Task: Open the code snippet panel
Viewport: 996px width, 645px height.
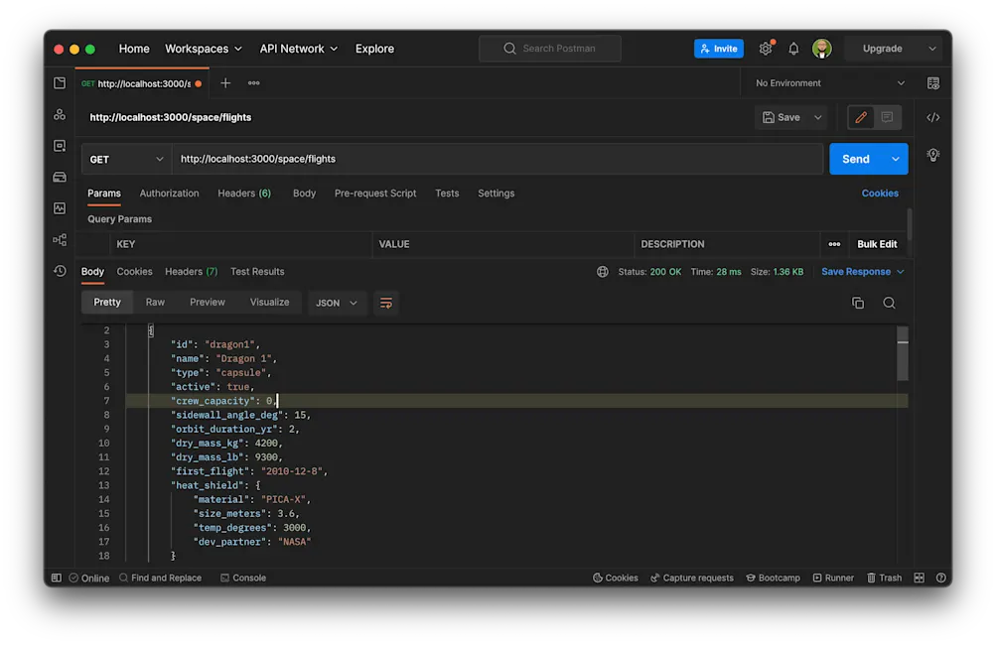Action: [931, 117]
